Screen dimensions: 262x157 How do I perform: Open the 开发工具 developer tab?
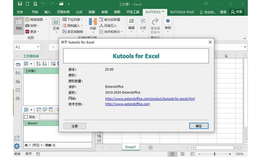pos(133,12)
